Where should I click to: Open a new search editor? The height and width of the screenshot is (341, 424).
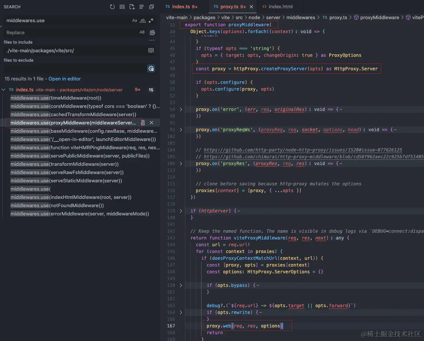[132, 7]
